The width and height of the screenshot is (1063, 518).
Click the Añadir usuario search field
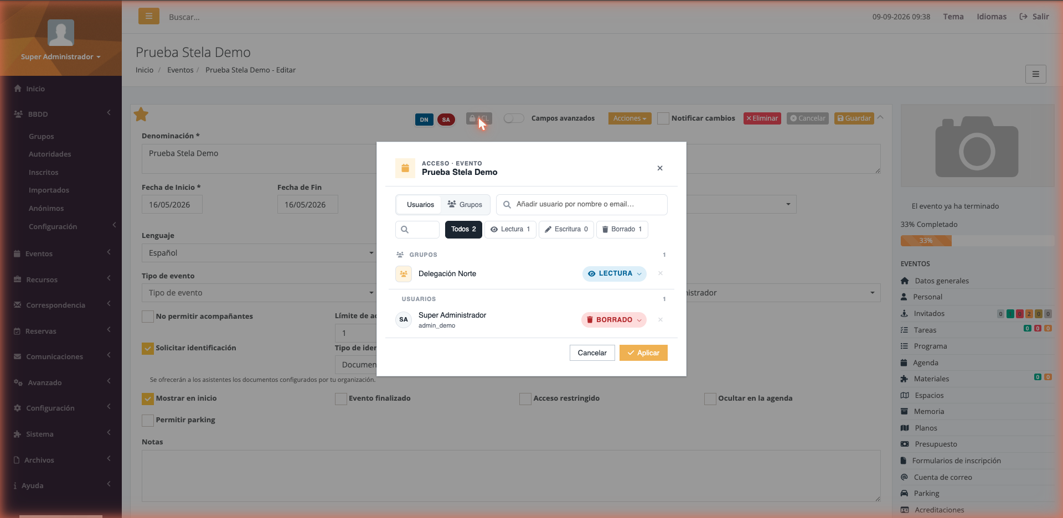tap(582, 205)
